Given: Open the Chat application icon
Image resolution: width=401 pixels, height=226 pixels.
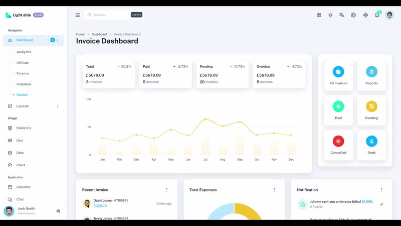Looking at the screenshot, I should [10, 199].
